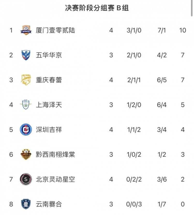Open 深圳吉祥 team page
Viewport: 194px width, 215px height.
coord(49,130)
